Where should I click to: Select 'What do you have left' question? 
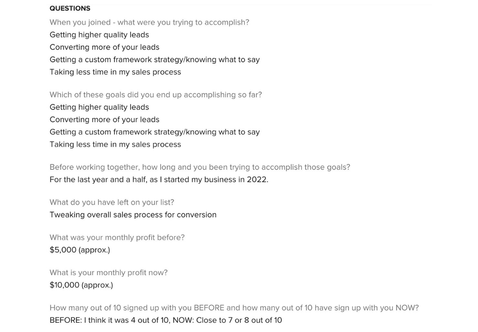point(112,202)
